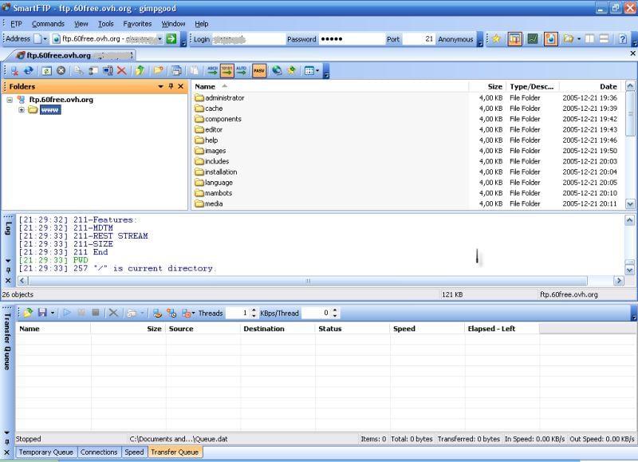Click the tile vertically layout icon
The width and height of the screenshot is (638, 462).
click(x=589, y=38)
